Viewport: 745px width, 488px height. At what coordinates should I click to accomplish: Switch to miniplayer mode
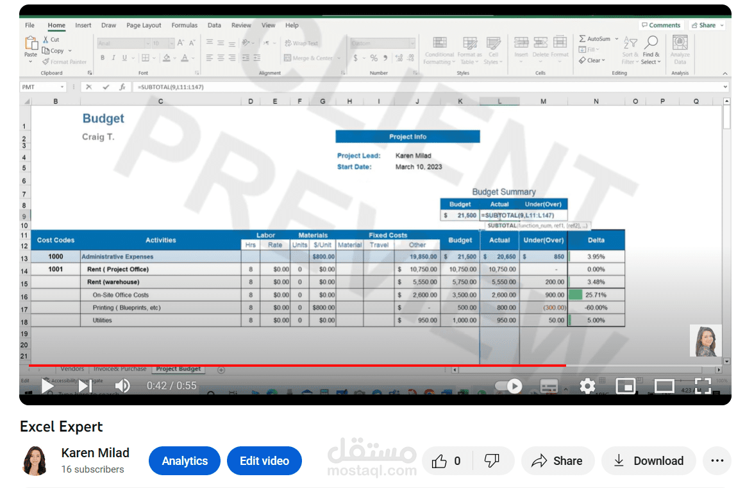tap(626, 386)
